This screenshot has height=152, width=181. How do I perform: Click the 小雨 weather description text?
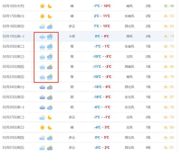tap(72, 36)
